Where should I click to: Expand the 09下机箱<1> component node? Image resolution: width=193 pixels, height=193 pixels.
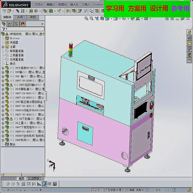coord(3,119)
